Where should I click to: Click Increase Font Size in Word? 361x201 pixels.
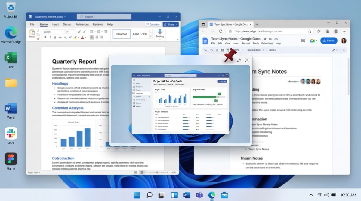click(x=79, y=31)
